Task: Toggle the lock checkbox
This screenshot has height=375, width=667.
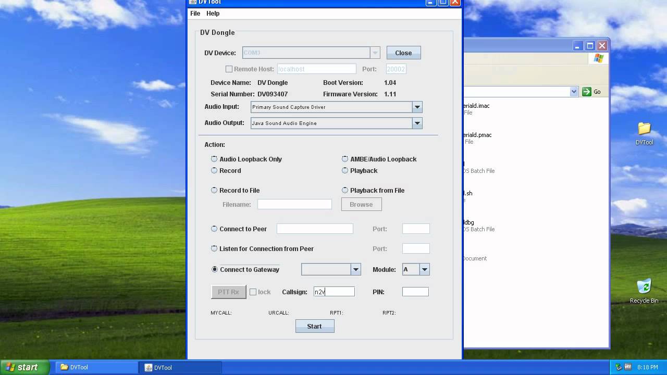Action: point(253,292)
